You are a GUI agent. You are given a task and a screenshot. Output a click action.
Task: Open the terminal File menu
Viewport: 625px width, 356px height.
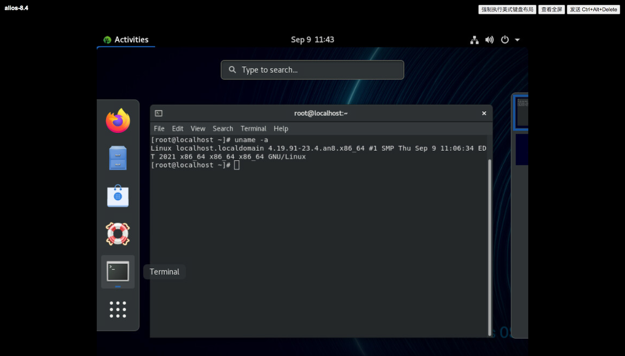point(159,128)
